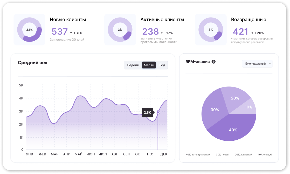The width and height of the screenshot is (290, 174).
Task: Click the 10% спящий legend label
Action: (x=265, y=155)
